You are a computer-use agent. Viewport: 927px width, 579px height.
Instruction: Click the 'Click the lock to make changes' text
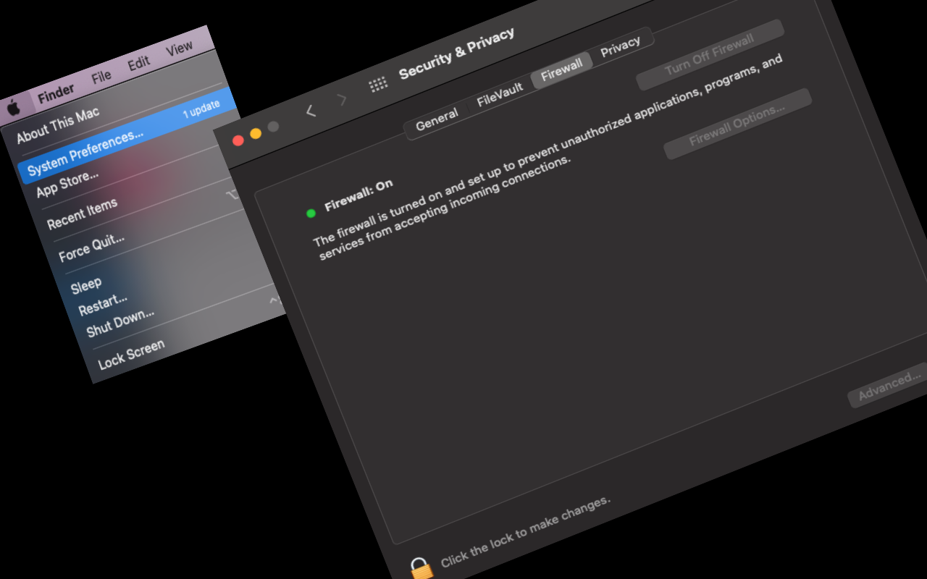click(x=526, y=531)
